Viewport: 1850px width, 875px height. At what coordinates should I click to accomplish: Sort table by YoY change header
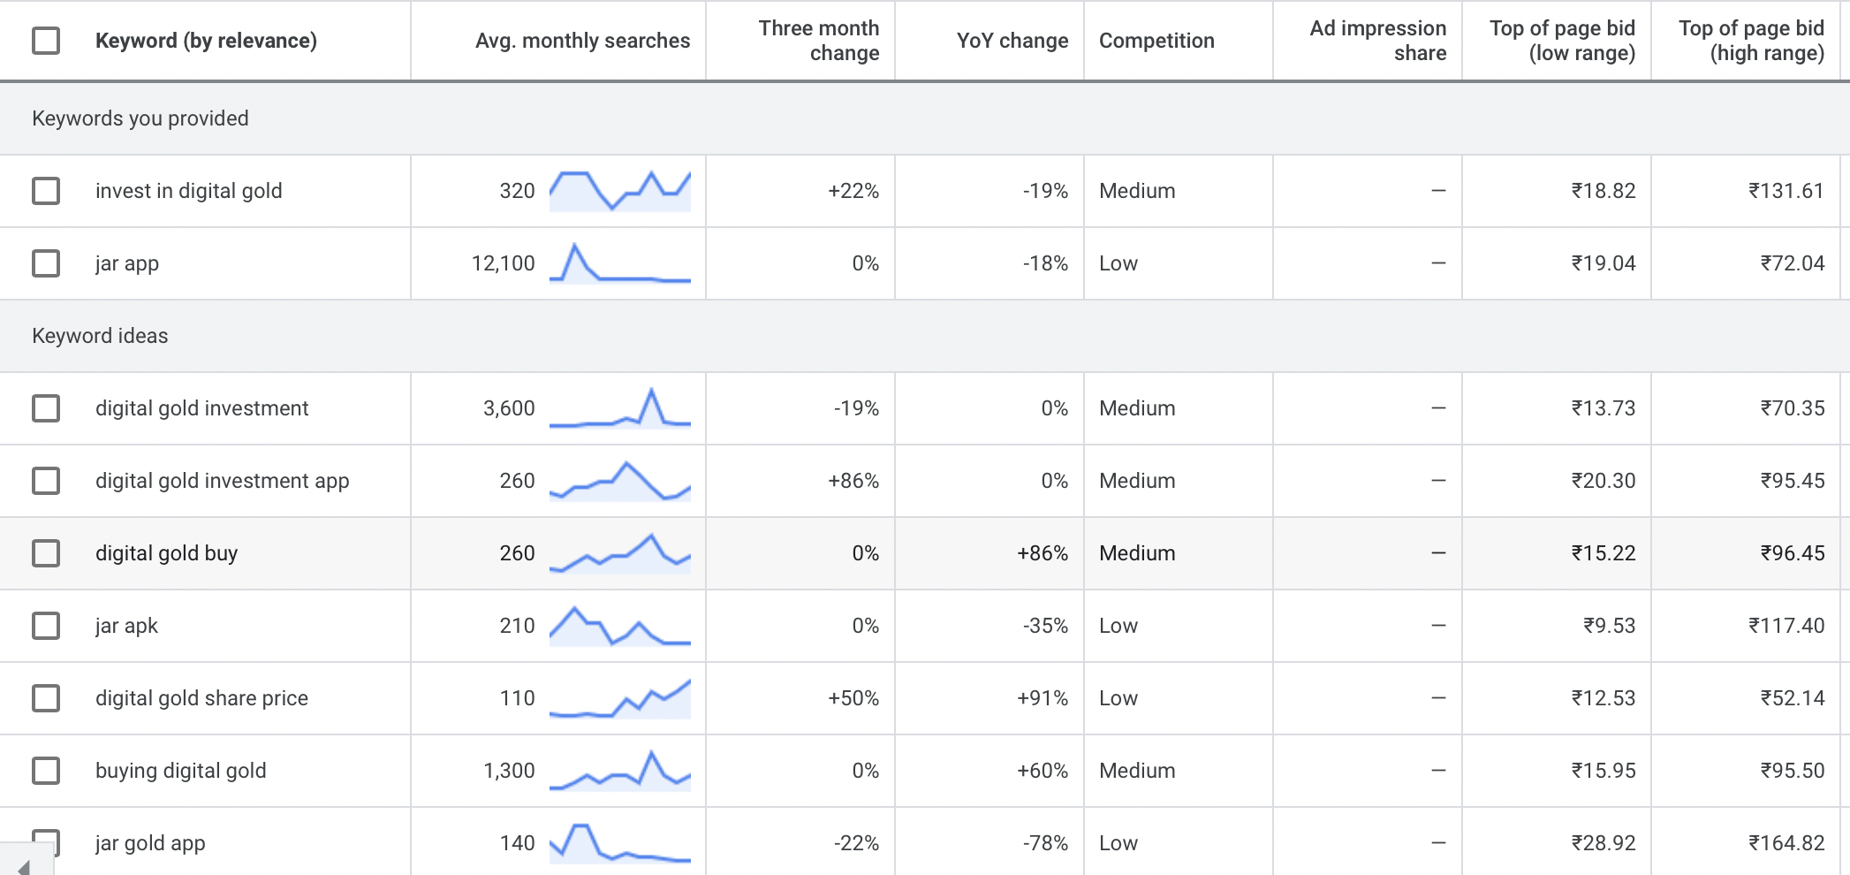[1012, 41]
